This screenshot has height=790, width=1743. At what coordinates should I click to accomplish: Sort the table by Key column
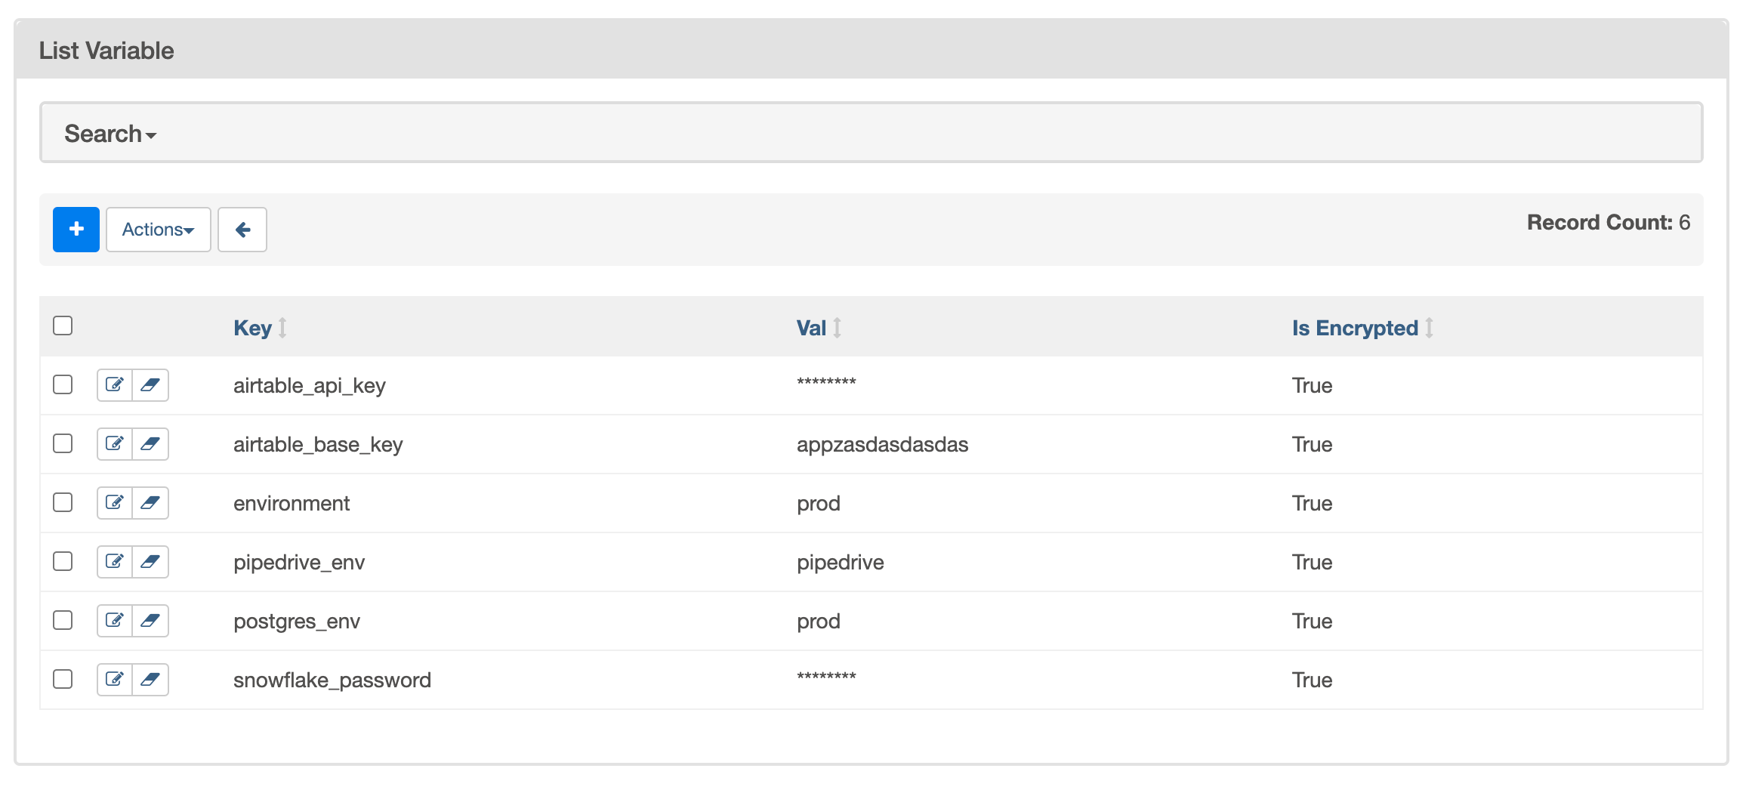point(253,328)
